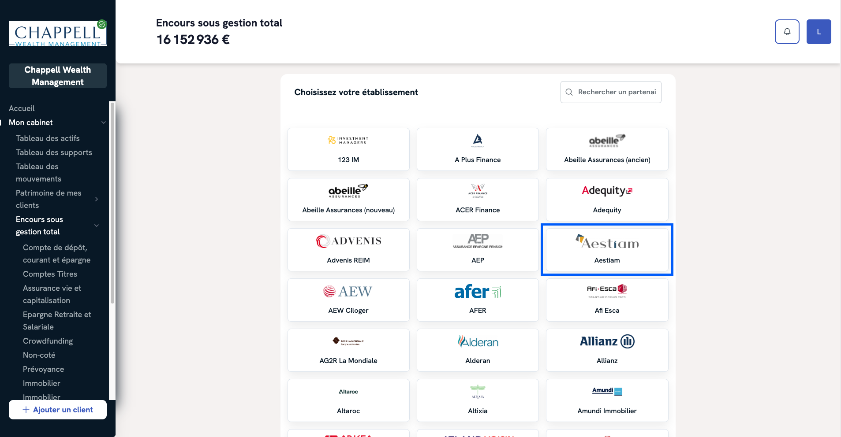The image size is (841, 437).
Task: Select the Advenis REIM logo
Action: point(348,241)
